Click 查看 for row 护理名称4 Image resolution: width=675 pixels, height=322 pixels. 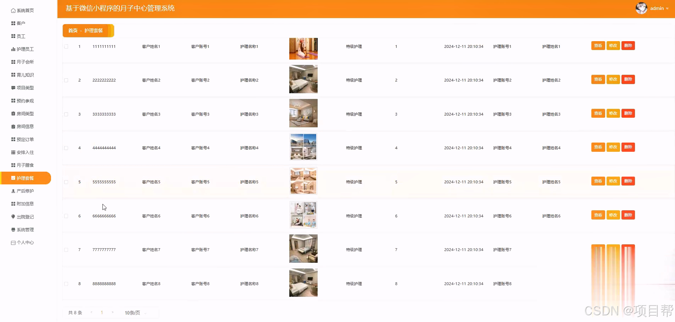(x=598, y=147)
